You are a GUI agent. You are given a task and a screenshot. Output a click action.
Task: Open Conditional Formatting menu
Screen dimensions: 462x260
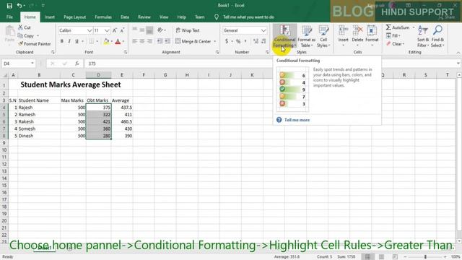click(x=284, y=36)
